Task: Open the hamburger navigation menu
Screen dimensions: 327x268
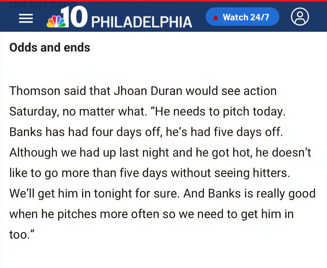Action: click(26, 18)
